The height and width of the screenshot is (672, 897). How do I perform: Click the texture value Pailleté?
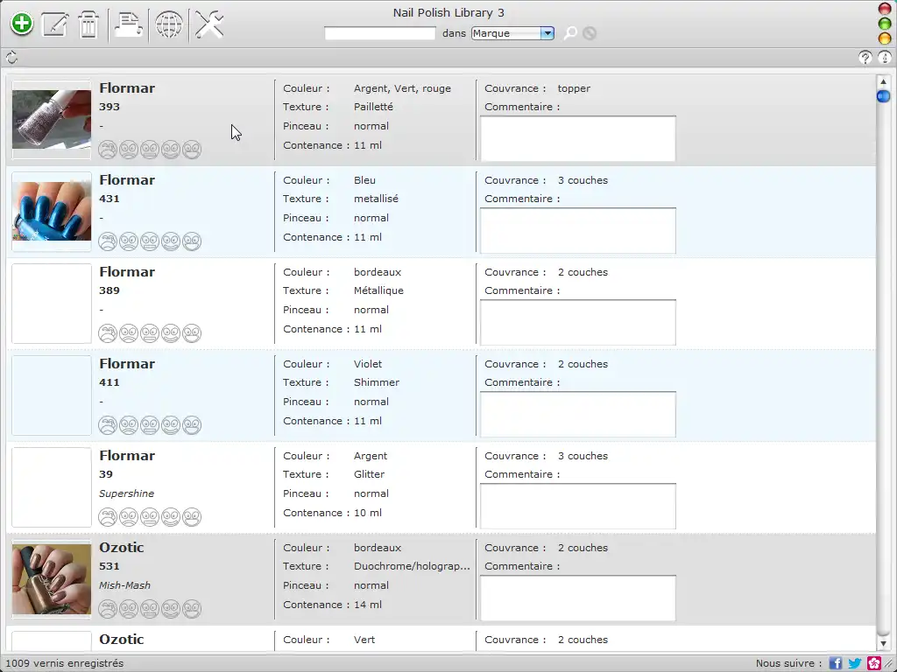tap(373, 107)
